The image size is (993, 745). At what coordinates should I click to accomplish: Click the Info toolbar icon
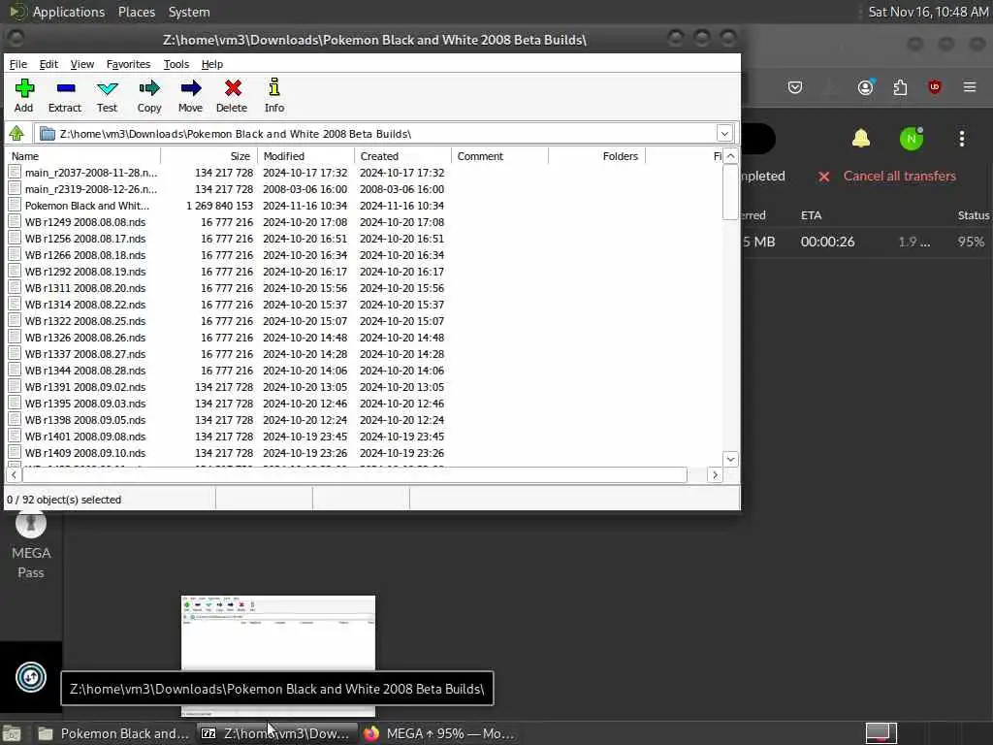tap(274, 86)
